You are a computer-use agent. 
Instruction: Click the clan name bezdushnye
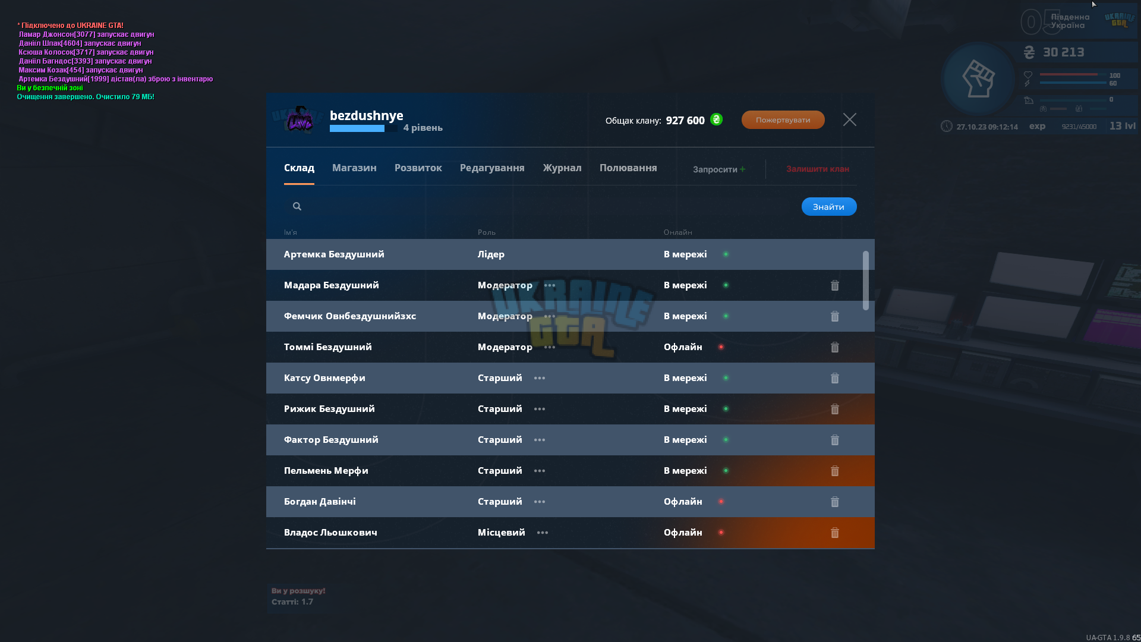pos(367,115)
